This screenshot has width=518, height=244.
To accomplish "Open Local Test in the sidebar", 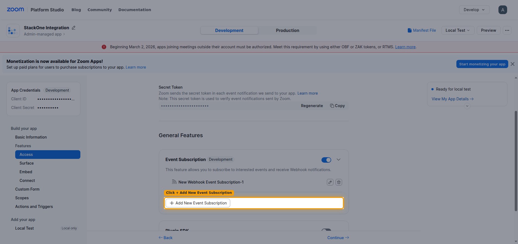I will tap(24, 228).
